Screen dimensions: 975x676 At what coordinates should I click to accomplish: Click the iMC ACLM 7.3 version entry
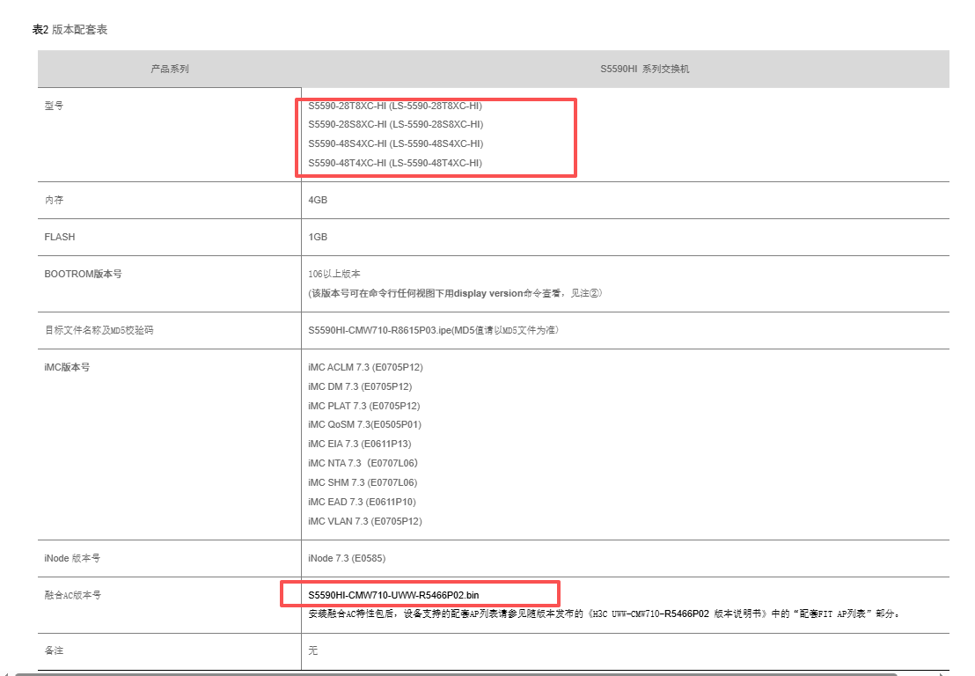click(365, 367)
